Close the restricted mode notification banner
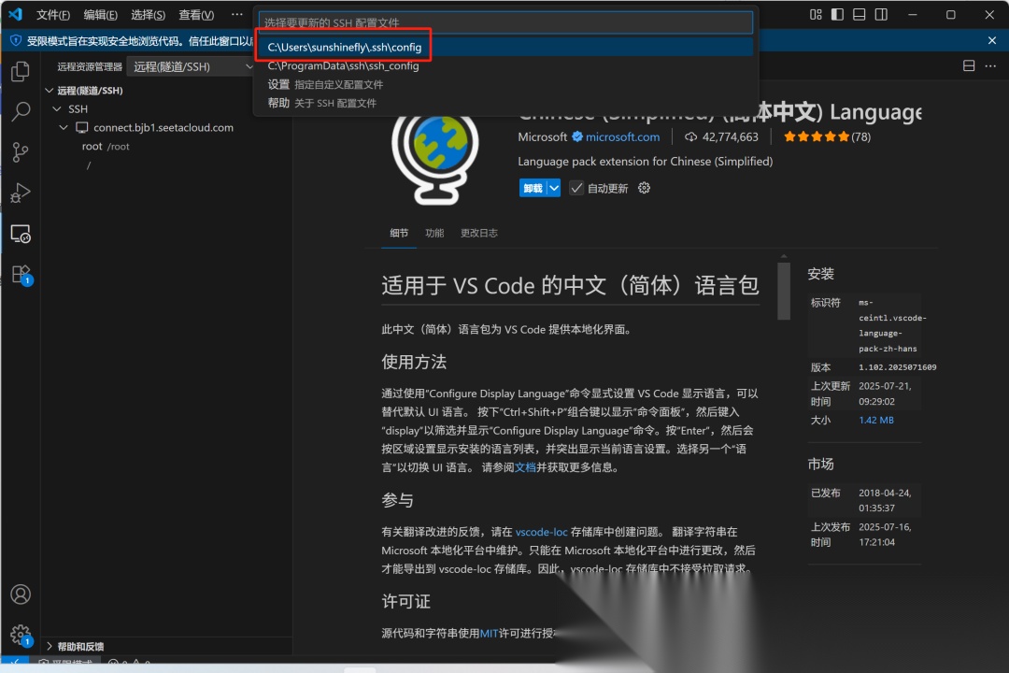Viewport: 1009px width, 673px height. pos(991,40)
